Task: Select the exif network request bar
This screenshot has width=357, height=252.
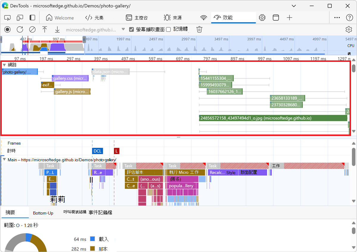Action: [x=48, y=85]
